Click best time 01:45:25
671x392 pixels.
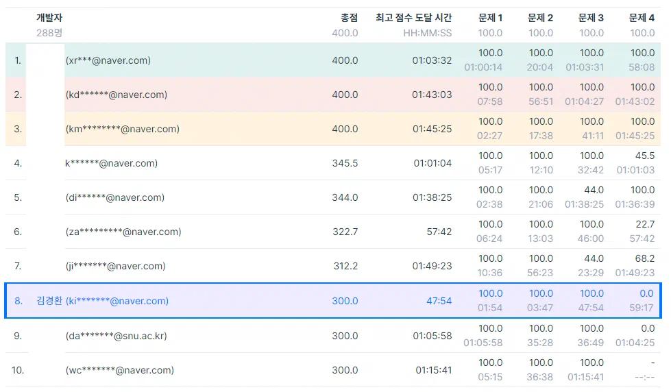point(432,129)
